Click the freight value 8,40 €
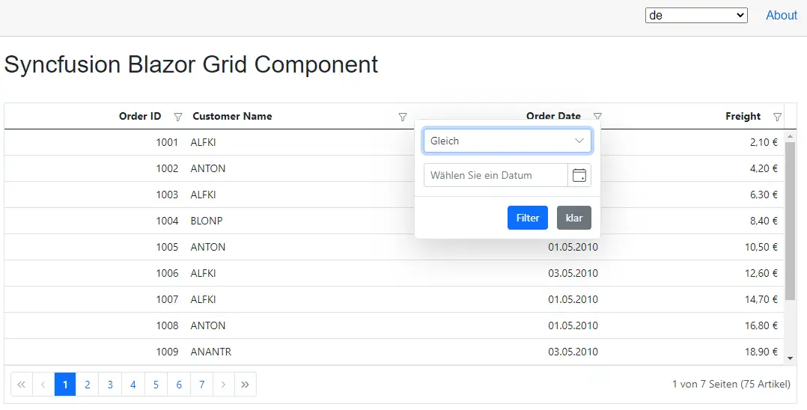This screenshot has height=410, width=807. (x=764, y=221)
